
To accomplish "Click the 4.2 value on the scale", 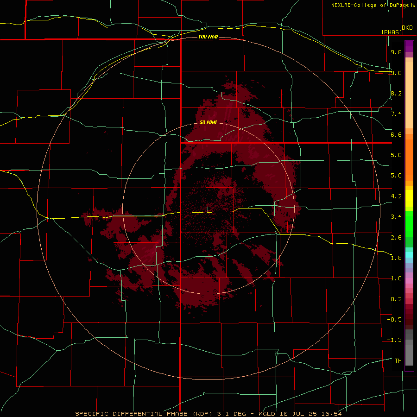I will [x=396, y=196].
